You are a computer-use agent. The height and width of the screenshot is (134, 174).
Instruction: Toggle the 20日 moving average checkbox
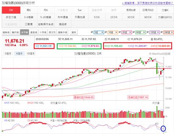[120, 32]
